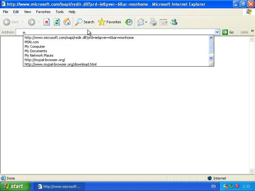Open the Edit menu
Screen dimensions: 255x191
coord(16,12)
